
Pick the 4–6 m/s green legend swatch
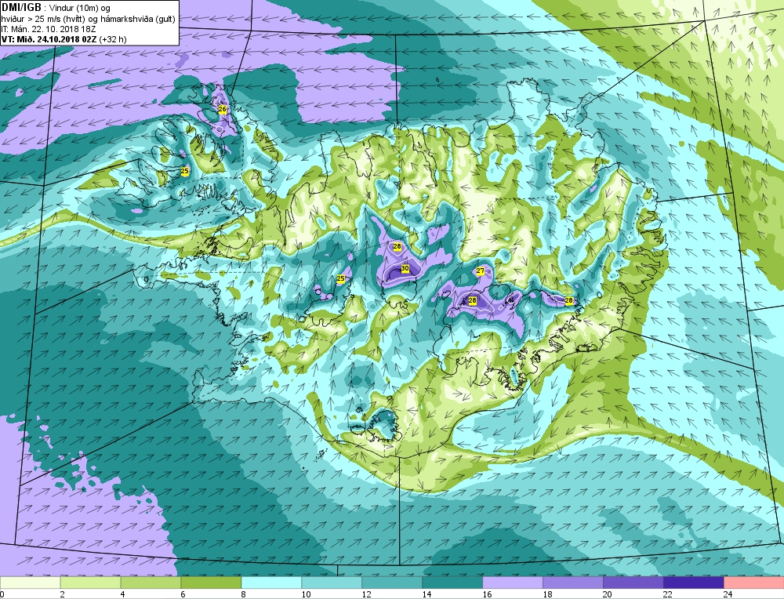click(x=151, y=583)
